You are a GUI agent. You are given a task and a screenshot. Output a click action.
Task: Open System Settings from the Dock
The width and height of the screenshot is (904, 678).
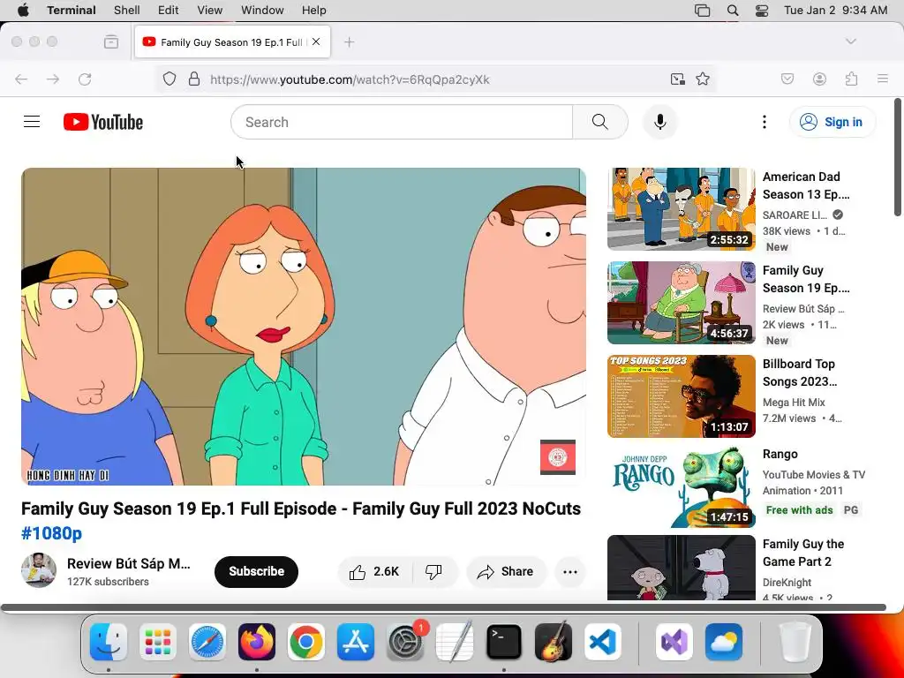405,642
